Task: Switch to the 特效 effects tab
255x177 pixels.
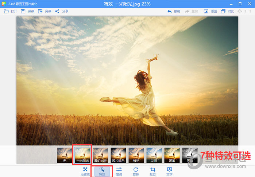Action: 102,171
